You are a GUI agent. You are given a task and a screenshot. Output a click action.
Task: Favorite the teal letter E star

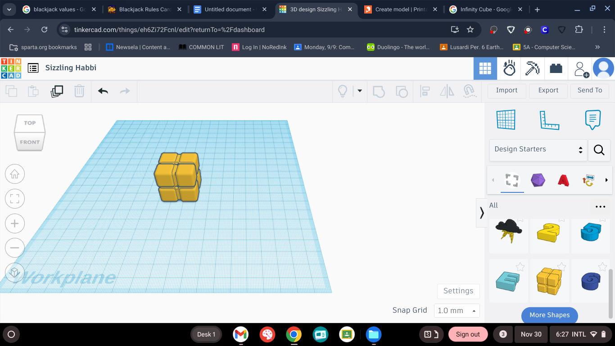point(520,267)
